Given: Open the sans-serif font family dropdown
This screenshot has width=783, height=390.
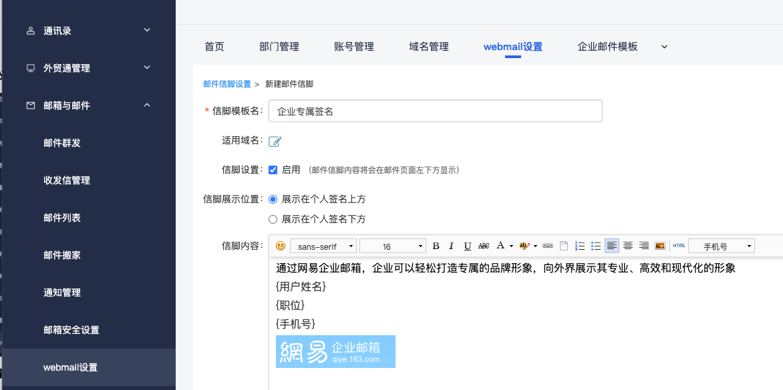Looking at the screenshot, I should (323, 246).
